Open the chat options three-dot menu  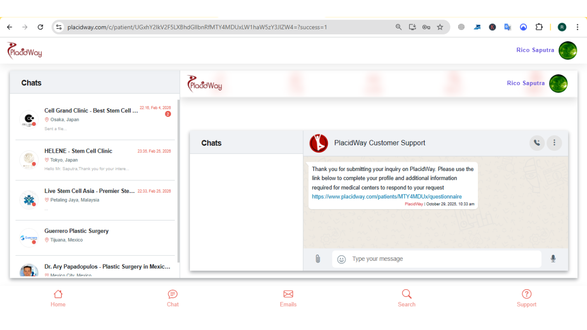tap(554, 143)
